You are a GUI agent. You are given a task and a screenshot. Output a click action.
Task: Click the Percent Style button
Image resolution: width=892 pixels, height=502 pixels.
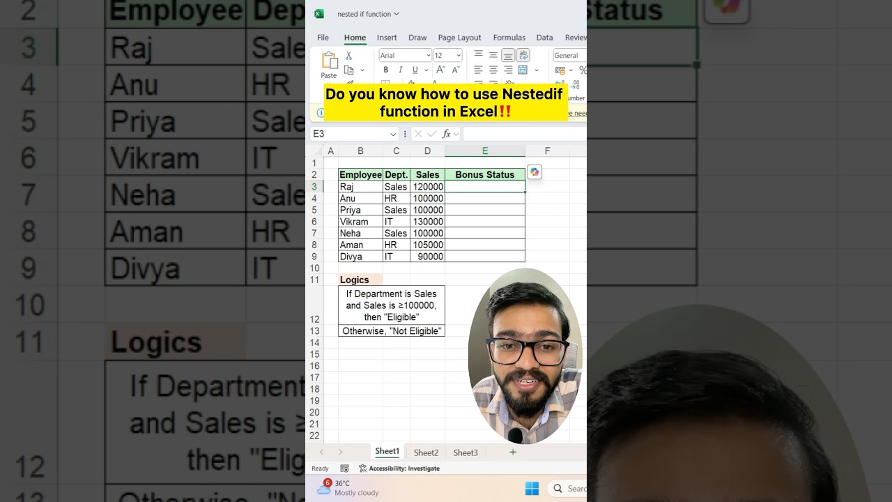583,70
